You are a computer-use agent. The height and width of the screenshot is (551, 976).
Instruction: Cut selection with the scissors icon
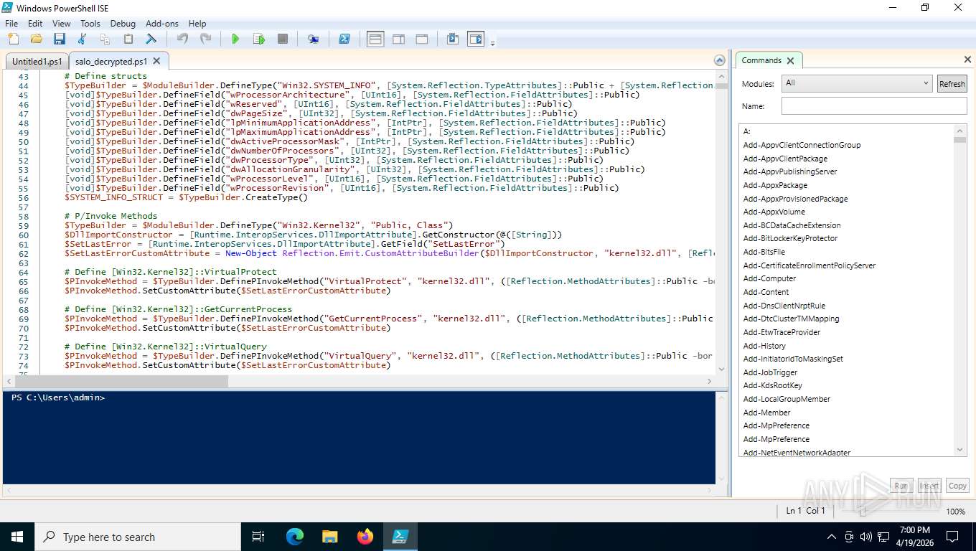82,39
